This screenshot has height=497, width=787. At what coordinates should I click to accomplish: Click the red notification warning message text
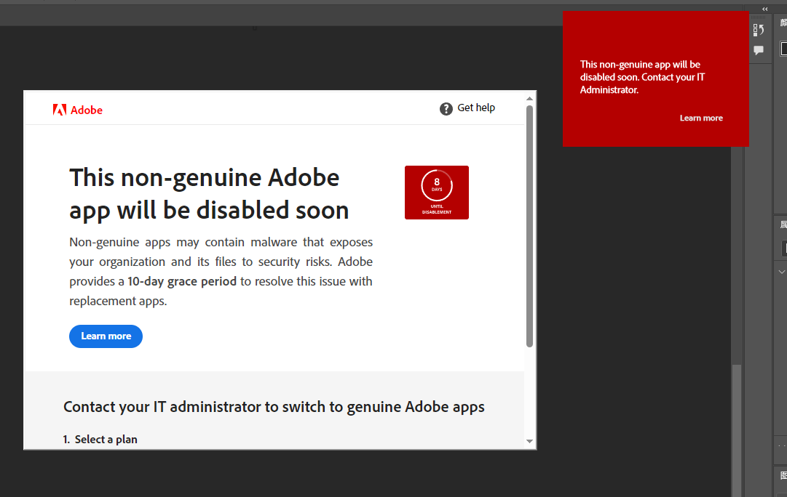tap(642, 77)
